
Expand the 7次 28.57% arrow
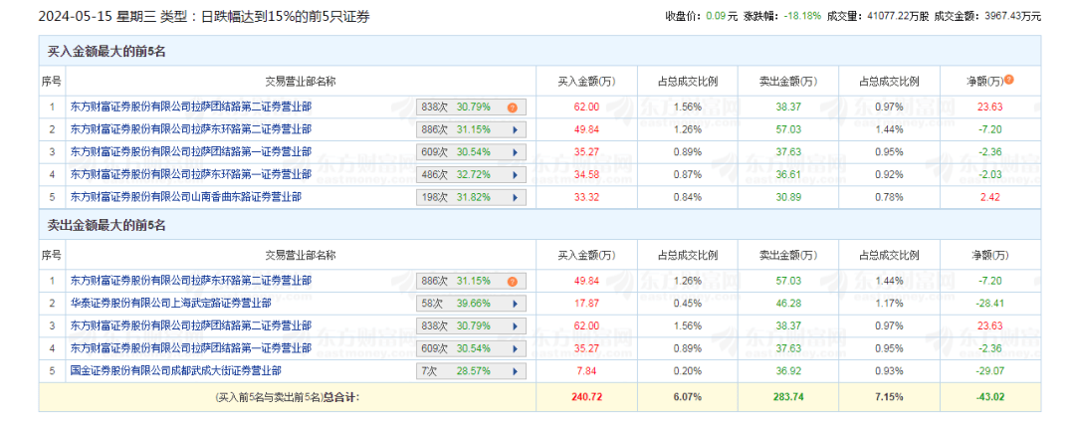click(x=514, y=371)
